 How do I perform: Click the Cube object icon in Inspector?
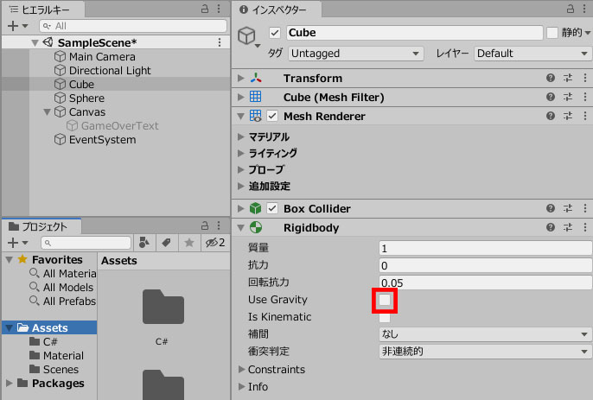click(x=246, y=36)
